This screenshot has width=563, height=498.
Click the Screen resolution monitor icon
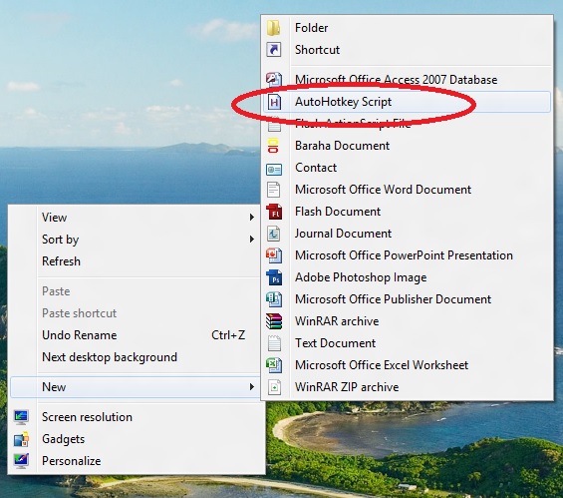21,417
